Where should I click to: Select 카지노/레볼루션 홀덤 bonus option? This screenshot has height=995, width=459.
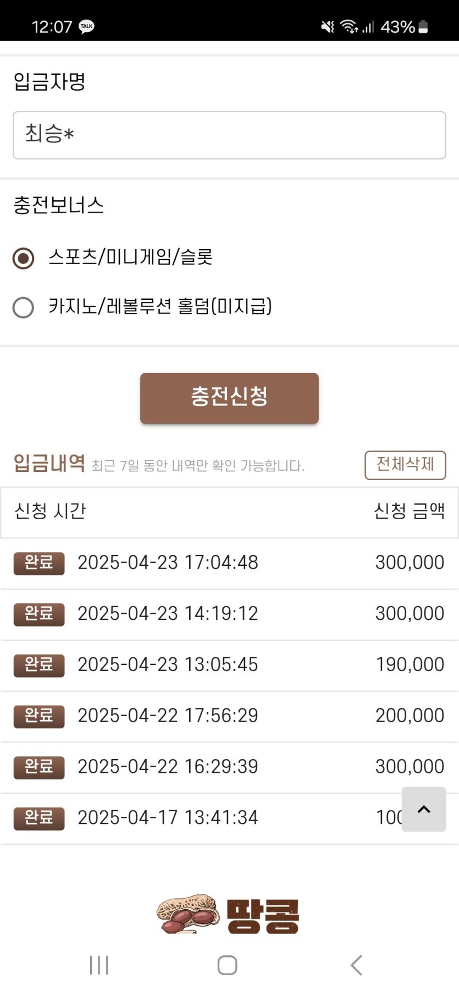pyautogui.click(x=23, y=307)
